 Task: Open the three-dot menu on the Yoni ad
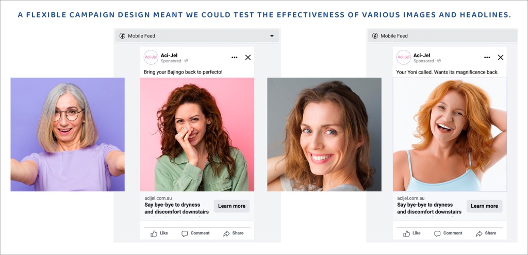(x=487, y=58)
